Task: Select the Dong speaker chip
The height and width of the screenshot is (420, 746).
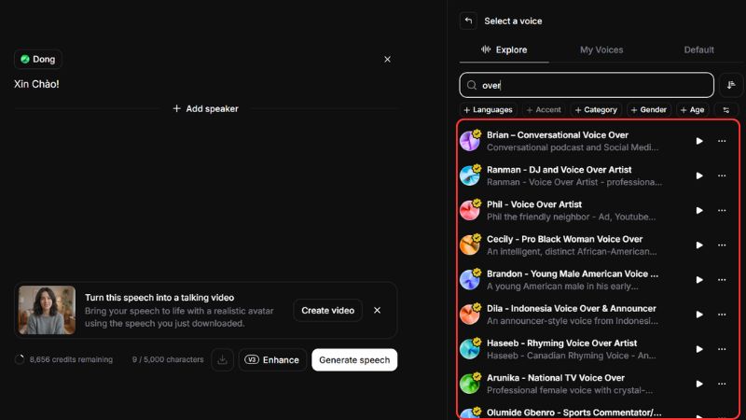Action: [x=37, y=59]
